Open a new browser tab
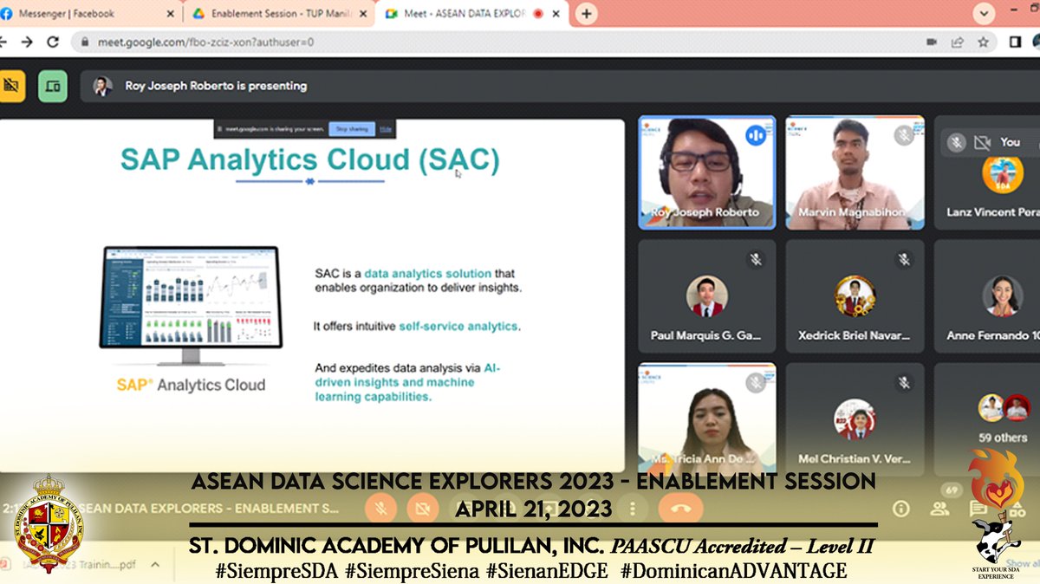 click(x=587, y=13)
